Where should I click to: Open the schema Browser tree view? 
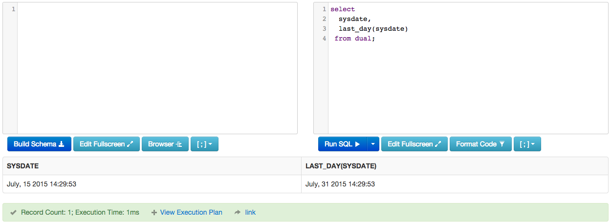(165, 144)
